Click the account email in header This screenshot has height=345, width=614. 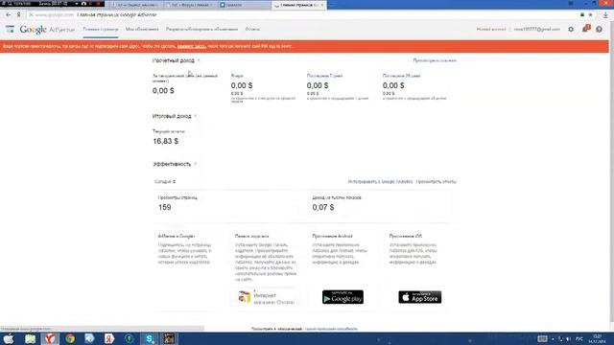point(537,30)
